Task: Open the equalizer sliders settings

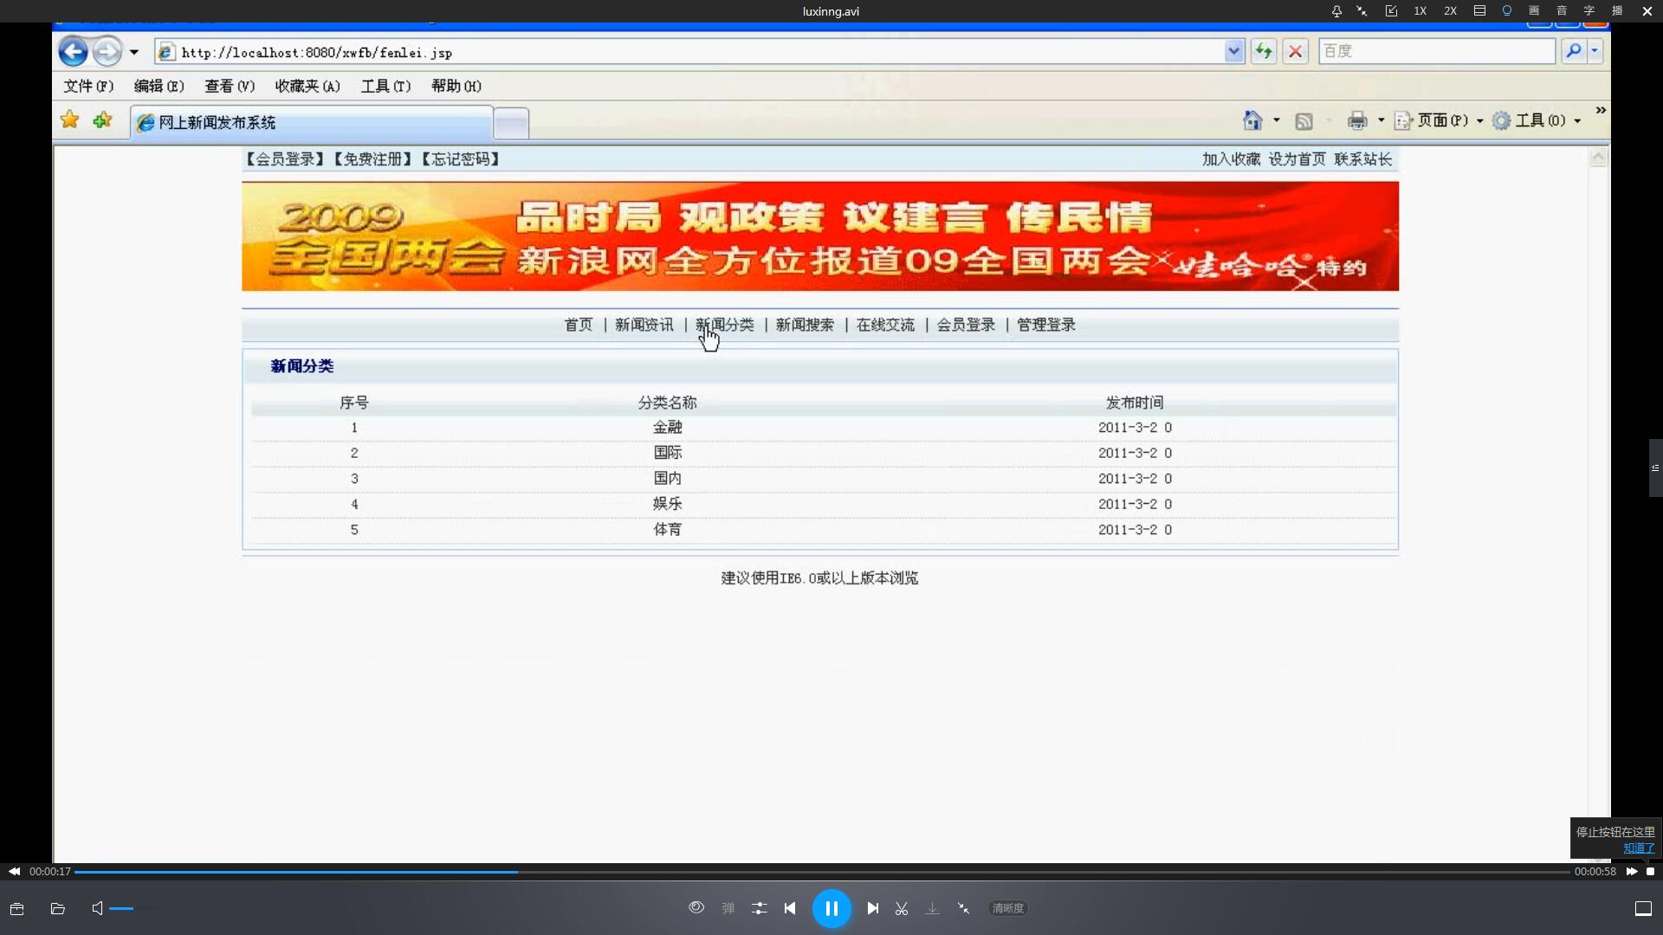Action: pos(760,908)
